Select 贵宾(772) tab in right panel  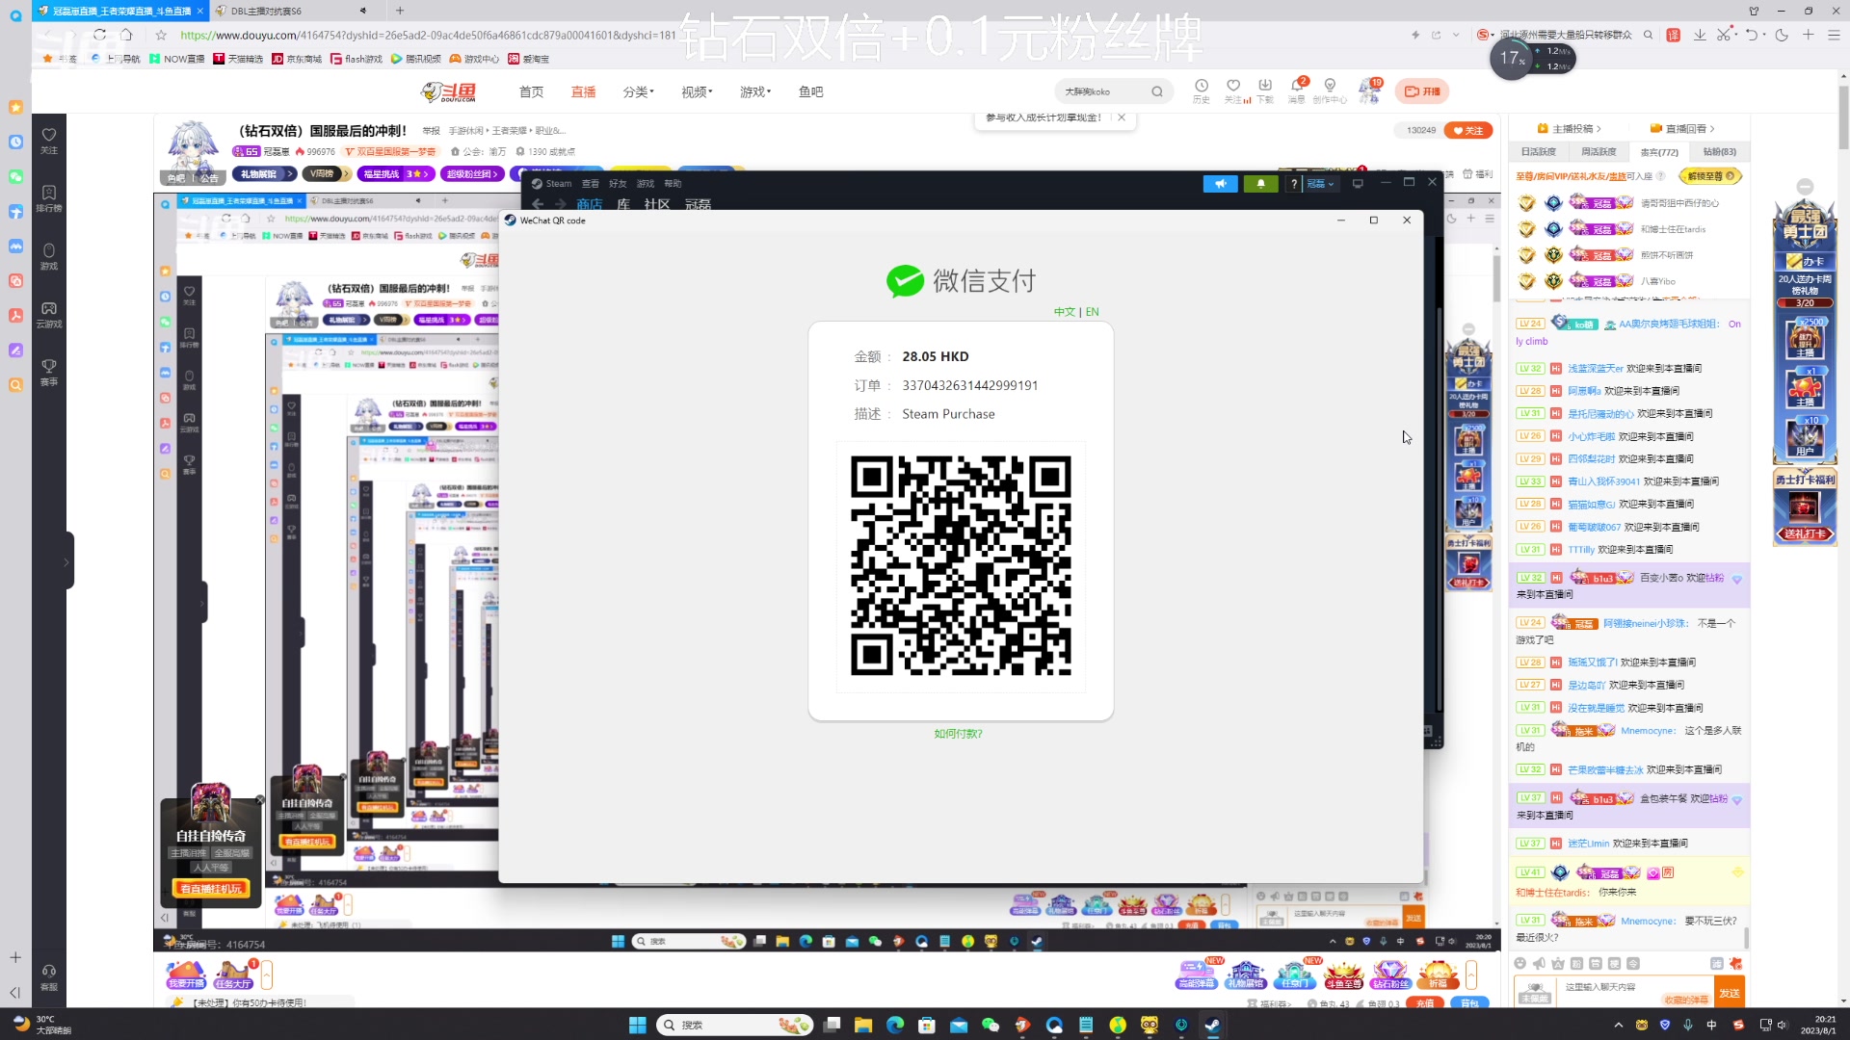coord(1659,152)
